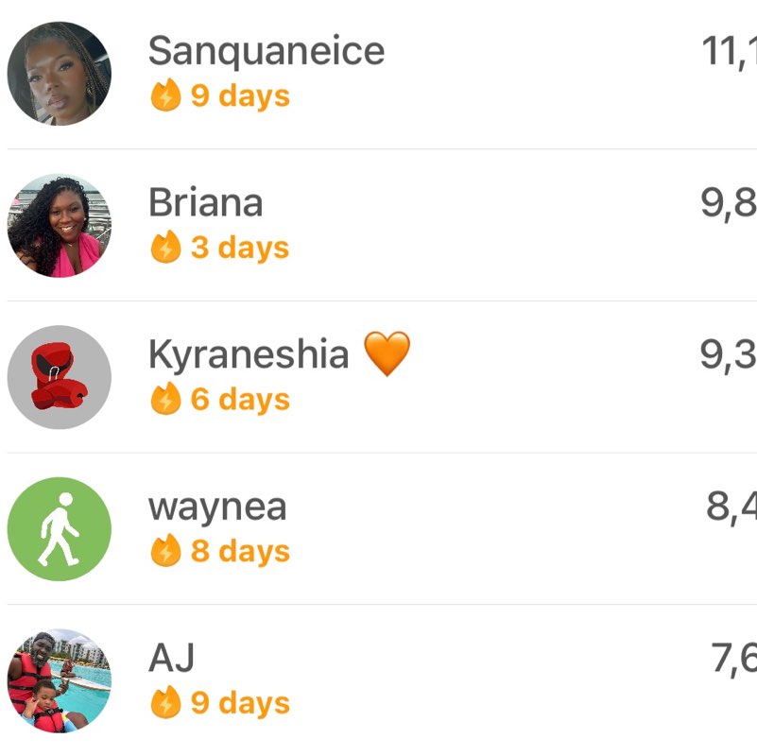Tap the flame icon beside 6 days
Screen dimensions: 757x756
pos(165,398)
